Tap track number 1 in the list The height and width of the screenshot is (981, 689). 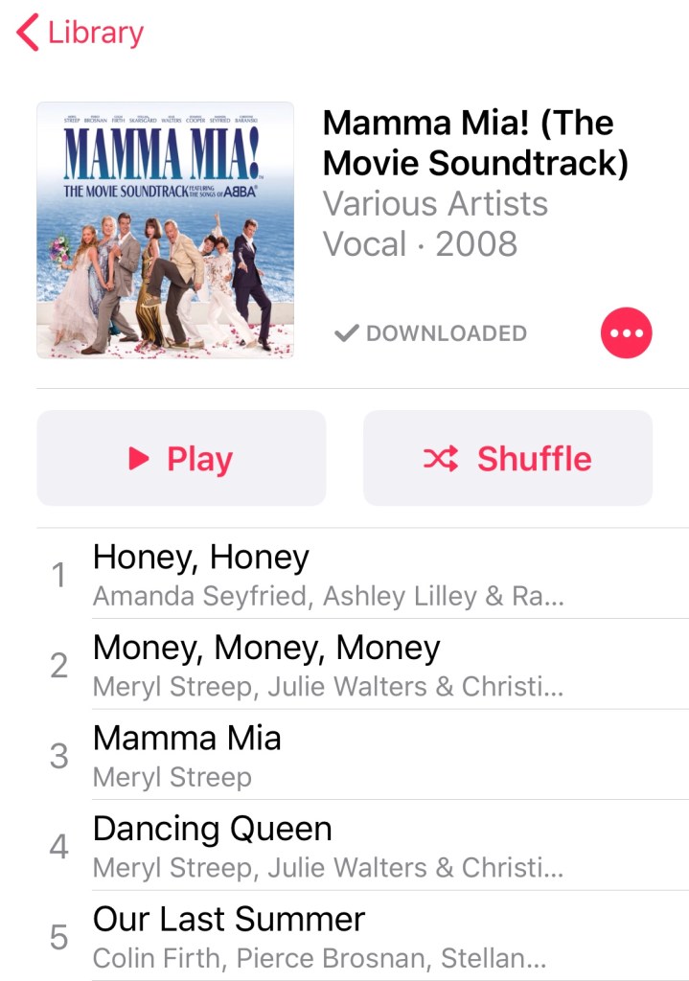pyautogui.click(x=58, y=575)
